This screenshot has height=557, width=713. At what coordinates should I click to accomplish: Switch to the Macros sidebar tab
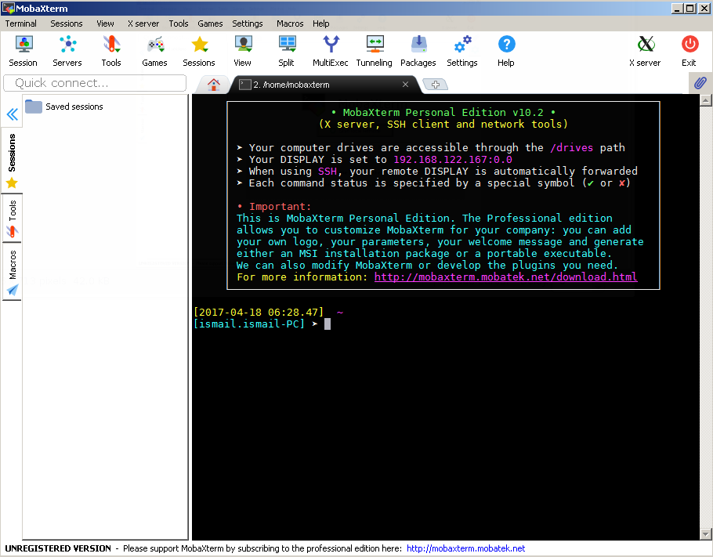(x=12, y=272)
